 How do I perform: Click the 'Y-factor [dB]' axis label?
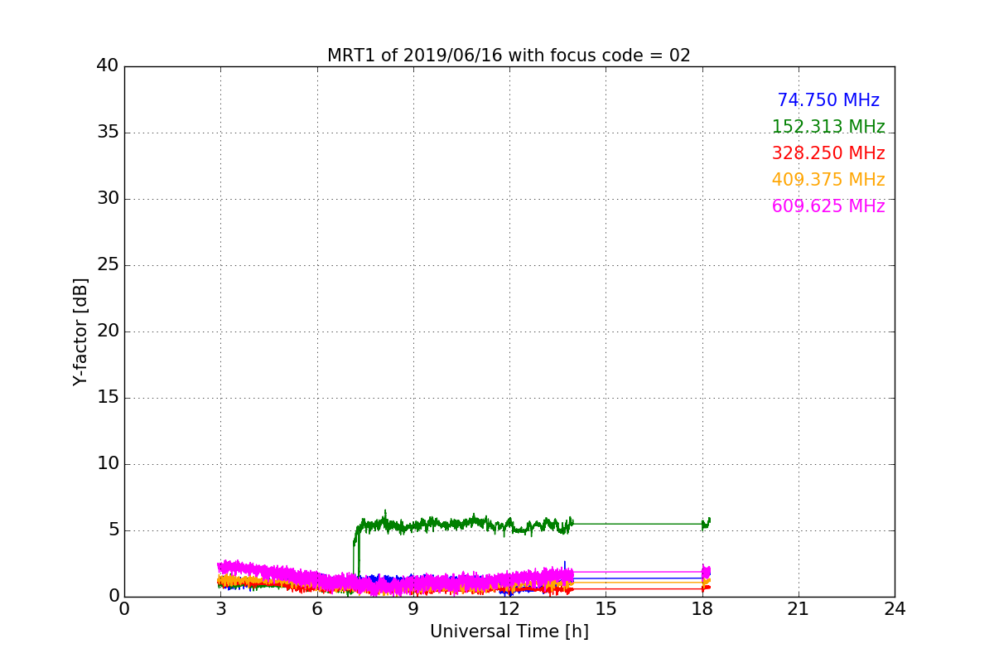[80, 331]
